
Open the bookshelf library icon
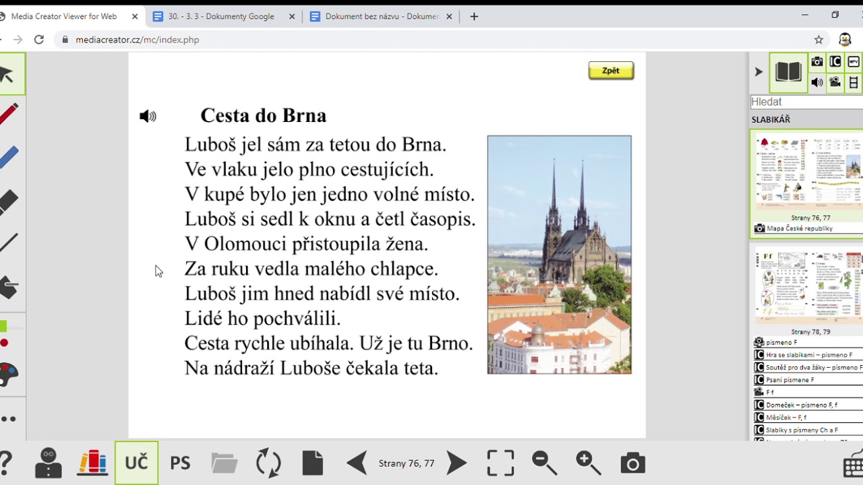(x=92, y=463)
